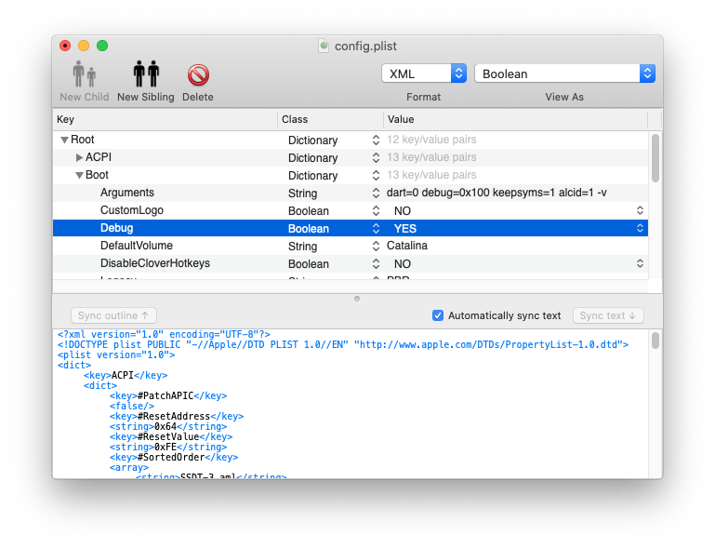Click the yellow minimize window button
This screenshot has height=548, width=715.
(x=84, y=46)
